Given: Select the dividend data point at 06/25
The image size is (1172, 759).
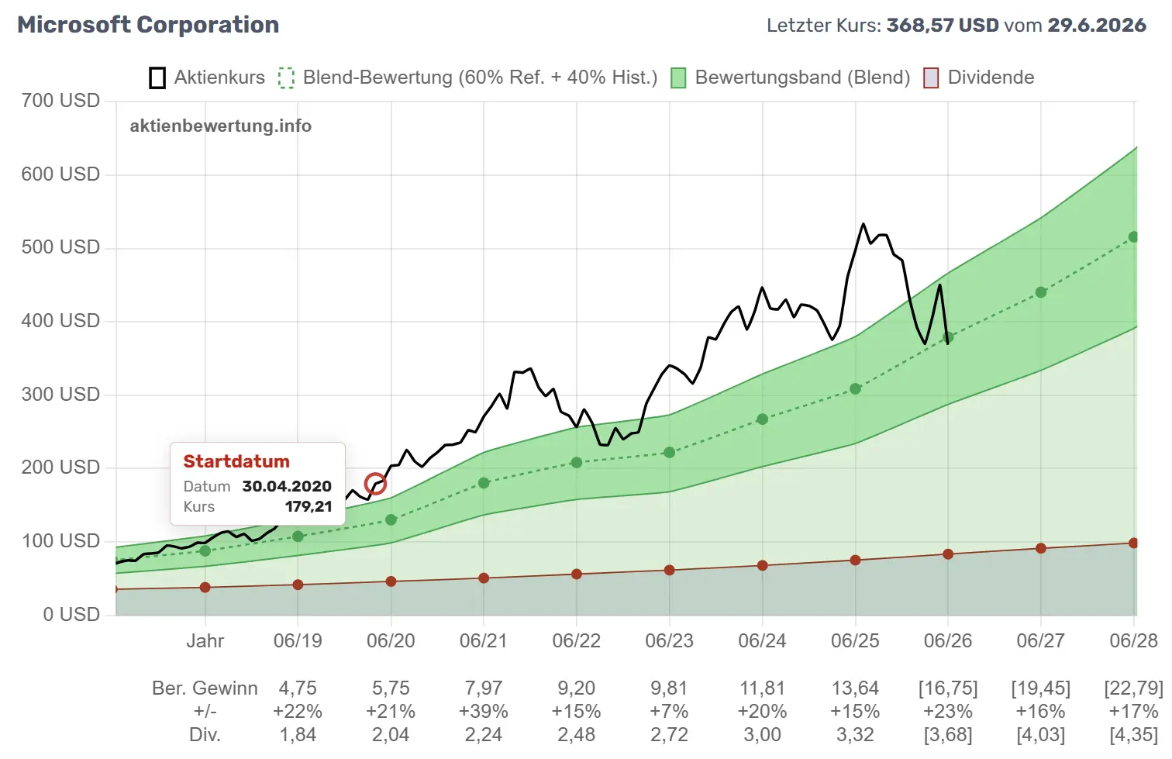Looking at the screenshot, I should click(856, 561).
